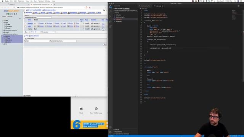Image resolution: width=244 pixels, height=137 pixels.
Task: Tick the Check all checkbox
Action: coord(30,32)
